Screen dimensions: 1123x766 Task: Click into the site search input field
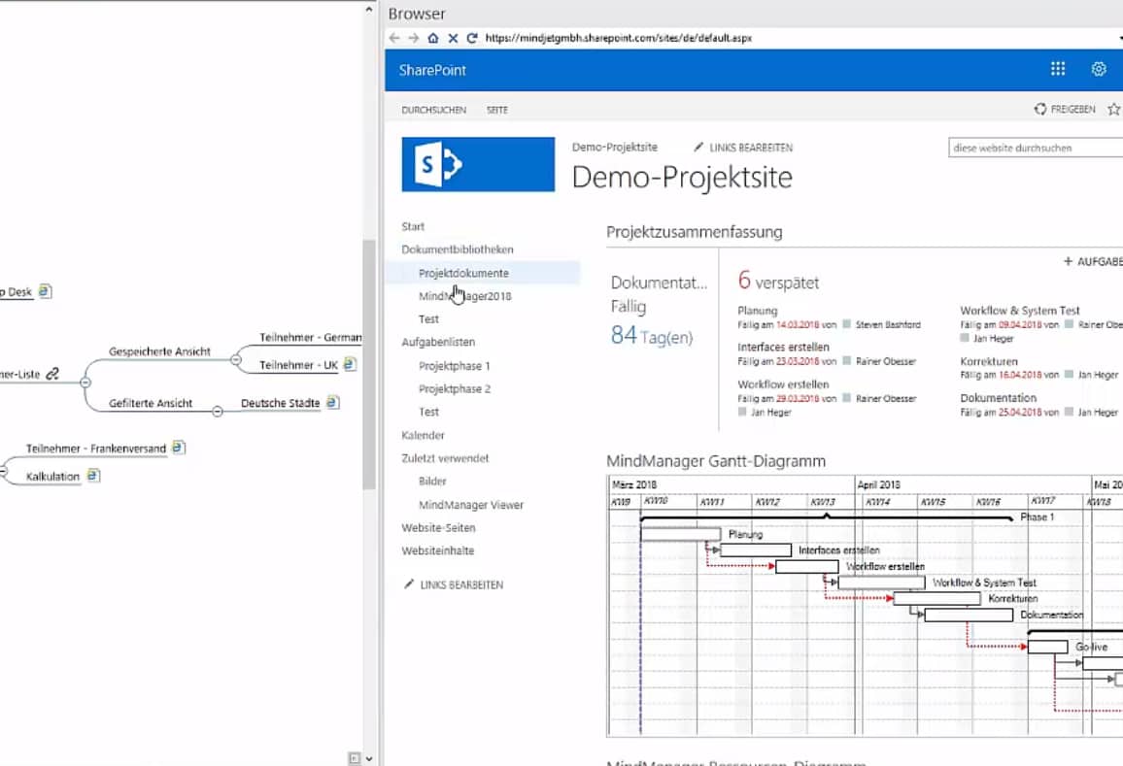pos(1030,148)
